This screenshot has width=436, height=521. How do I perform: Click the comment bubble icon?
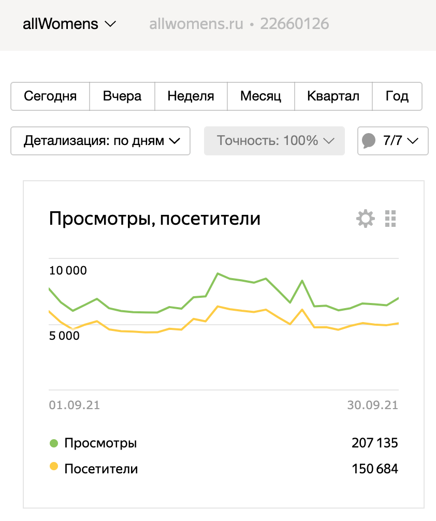click(x=369, y=141)
